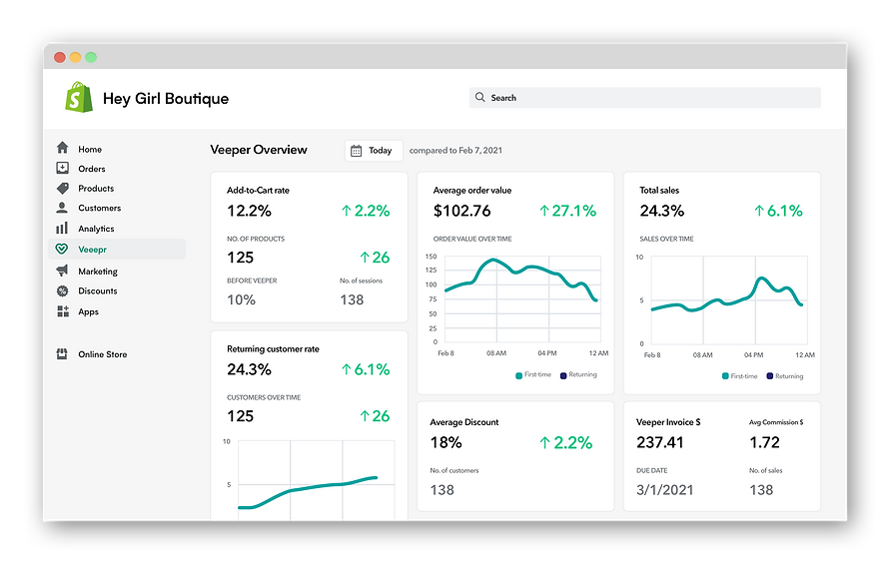Click the yellow minimize window button
Screen dimensions: 890x564
click(75, 57)
